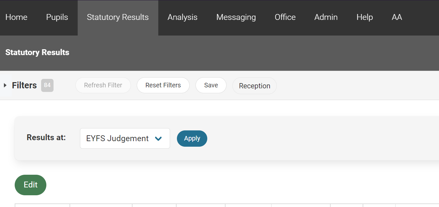Open the Help menu
The height and width of the screenshot is (207, 439).
365,17
